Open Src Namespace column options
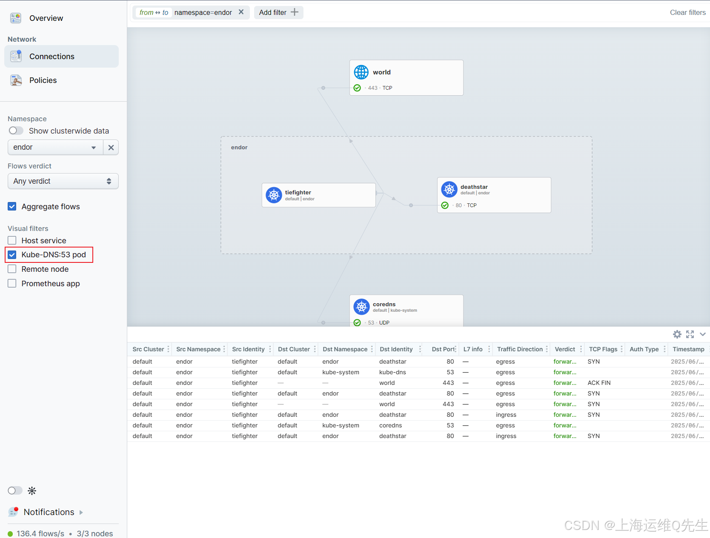 224,349
